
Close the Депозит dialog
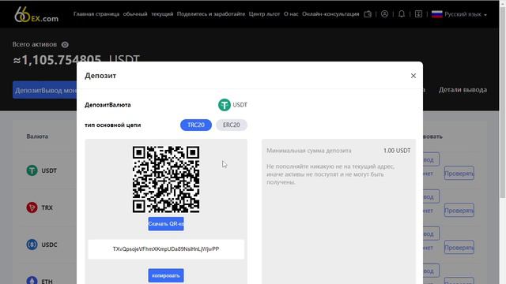coord(413,76)
